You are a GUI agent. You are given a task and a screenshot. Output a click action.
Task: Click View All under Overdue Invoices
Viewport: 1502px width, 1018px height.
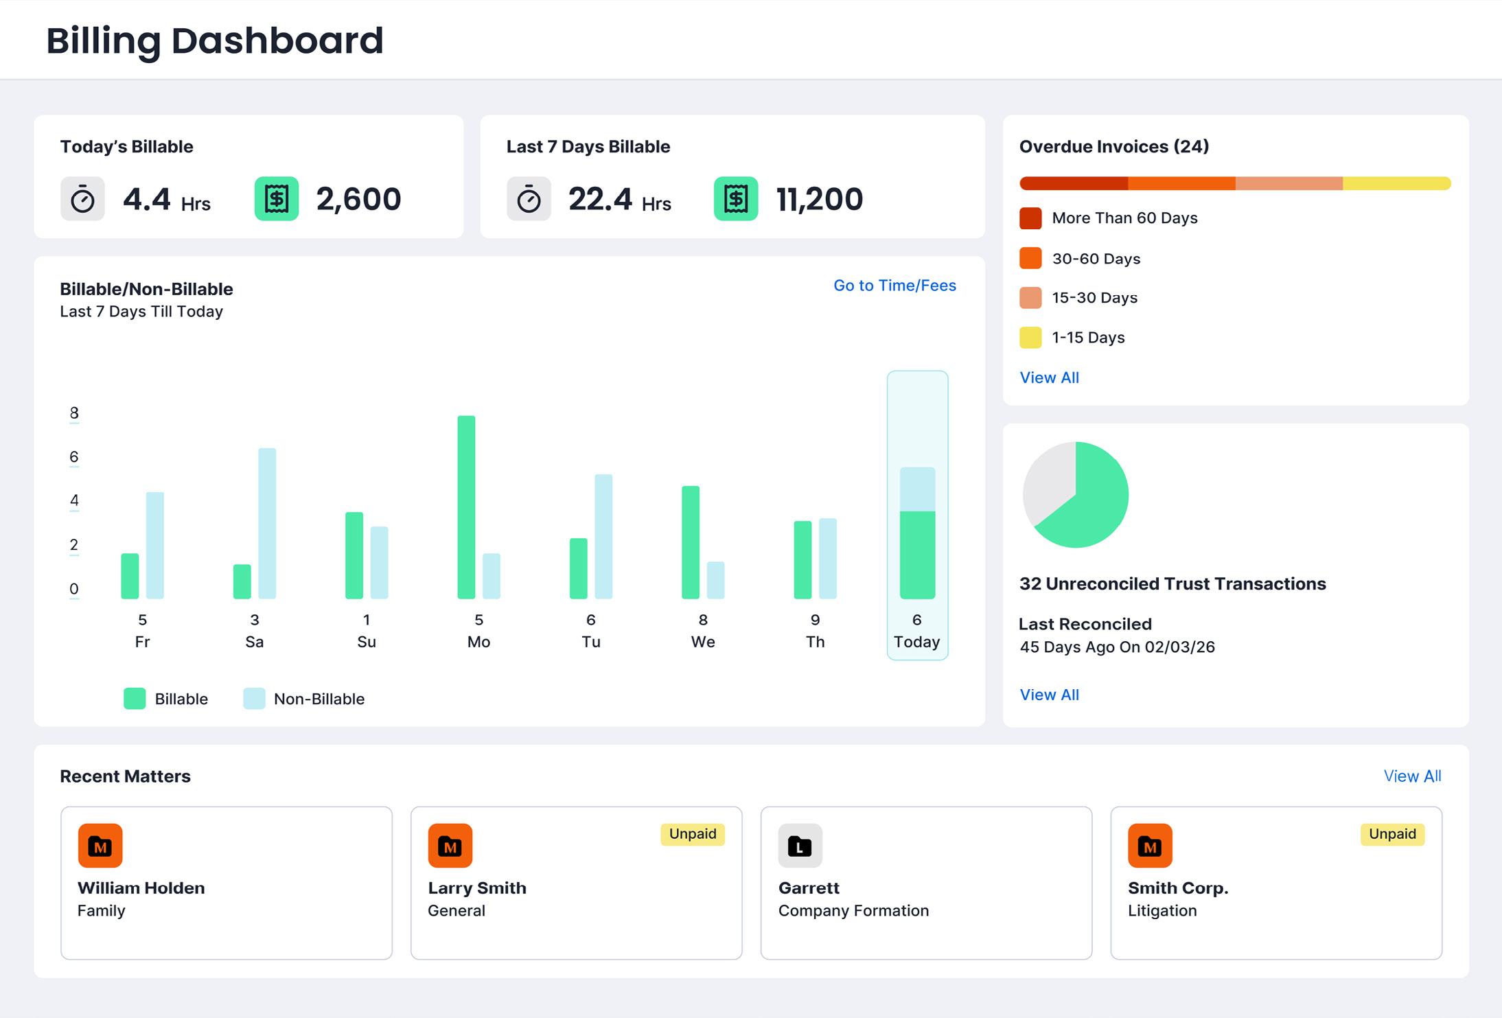point(1049,378)
